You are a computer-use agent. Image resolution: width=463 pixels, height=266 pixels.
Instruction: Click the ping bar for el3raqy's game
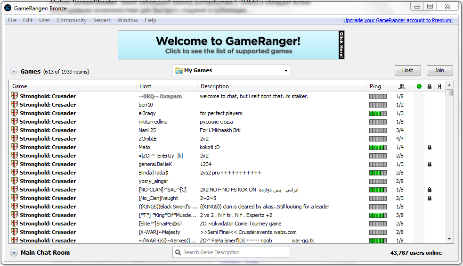378,113
